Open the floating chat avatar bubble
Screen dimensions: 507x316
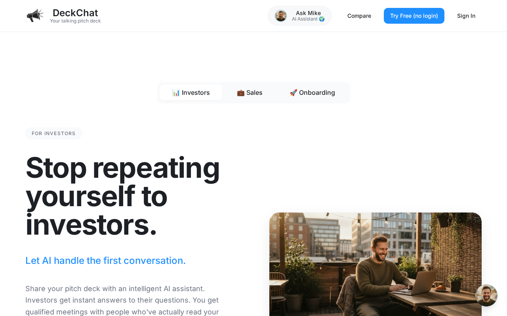(486, 295)
